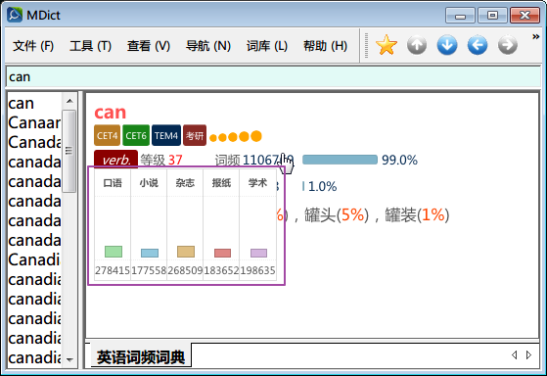Screen dimensions: 547x376
Task: Click the left triangle tab scroll arrow
Action: 514,355
